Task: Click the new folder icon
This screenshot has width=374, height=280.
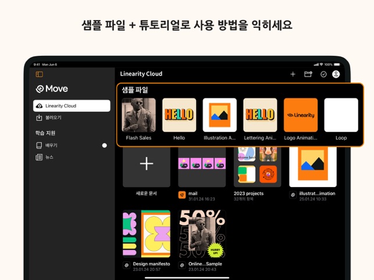Action: (308, 74)
